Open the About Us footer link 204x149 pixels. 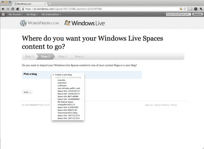[x=149, y=105]
